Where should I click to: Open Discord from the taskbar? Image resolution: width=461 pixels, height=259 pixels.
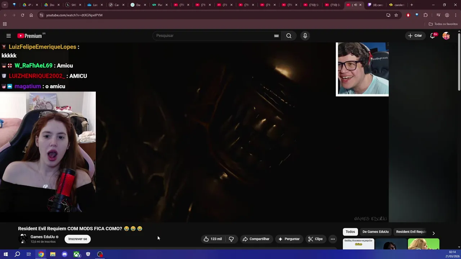click(64, 254)
